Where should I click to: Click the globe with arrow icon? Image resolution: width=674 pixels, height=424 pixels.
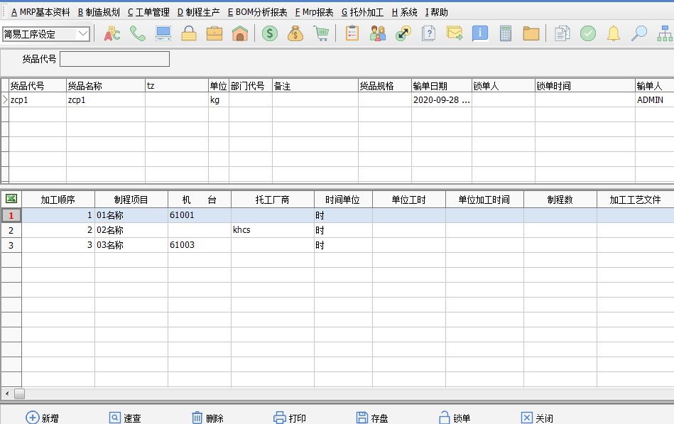[403, 33]
